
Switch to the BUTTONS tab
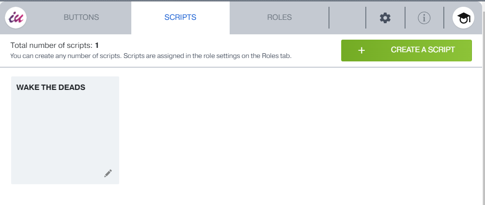(x=81, y=17)
